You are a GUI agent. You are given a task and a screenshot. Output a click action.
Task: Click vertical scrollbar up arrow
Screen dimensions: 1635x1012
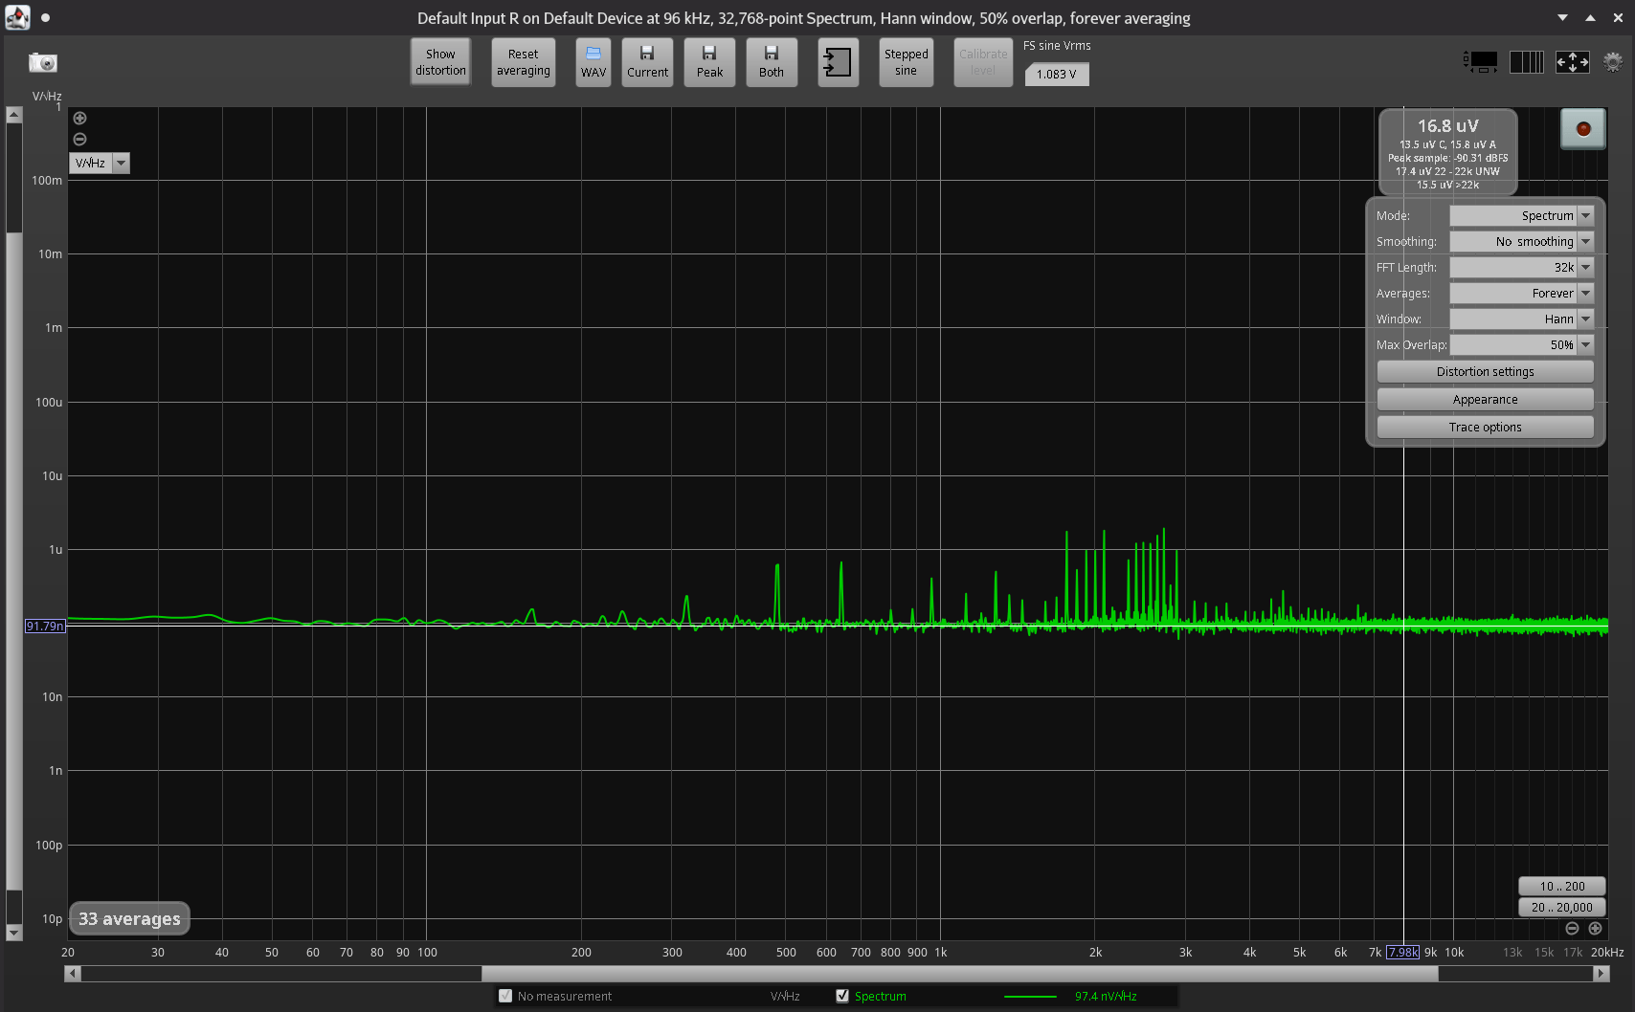[13, 114]
